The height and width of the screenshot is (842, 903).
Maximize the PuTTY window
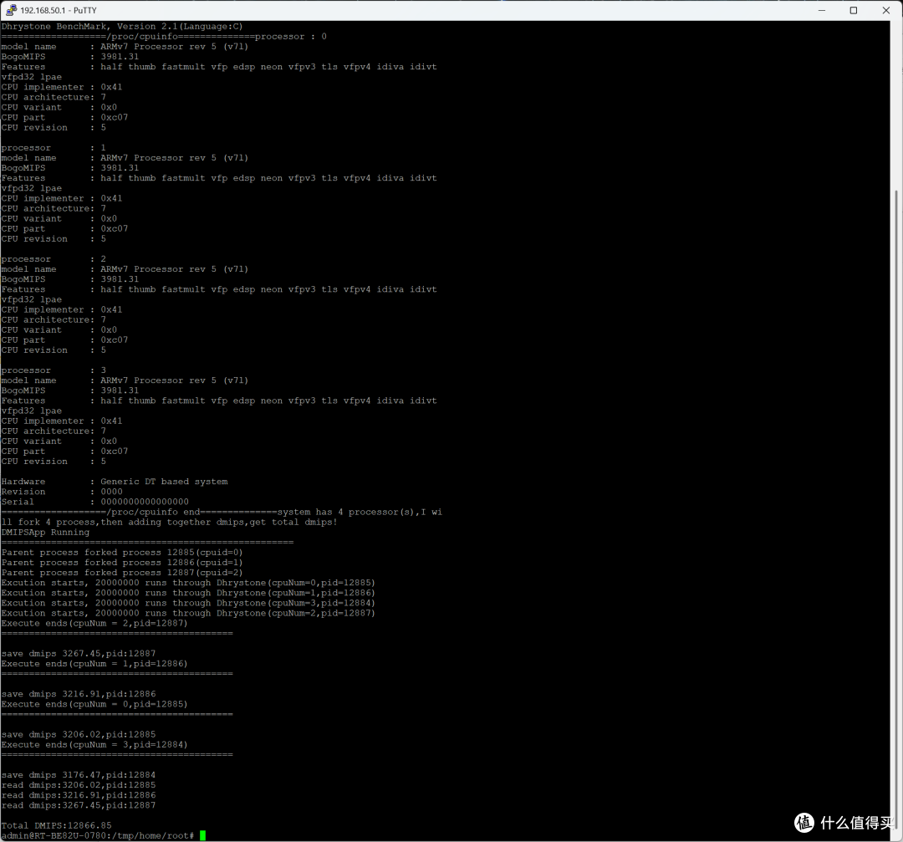coord(854,10)
